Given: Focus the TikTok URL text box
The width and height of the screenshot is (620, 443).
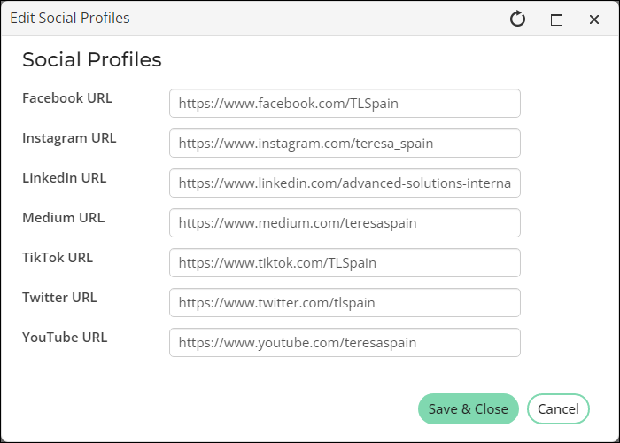Looking at the screenshot, I should tap(345, 262).
